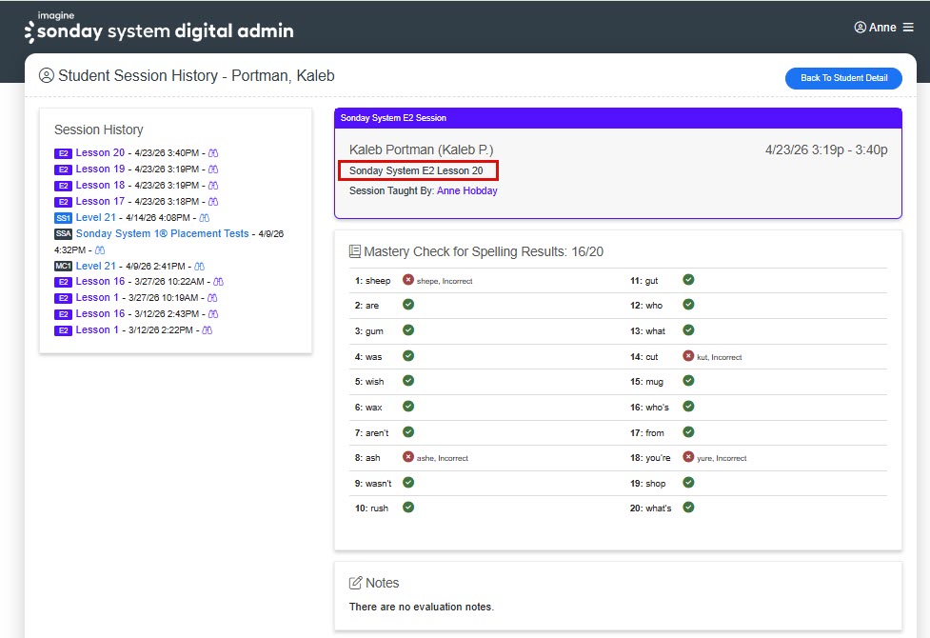Click the session time 4/23/26 3:19p - 3:40p

tap(826, 150)
